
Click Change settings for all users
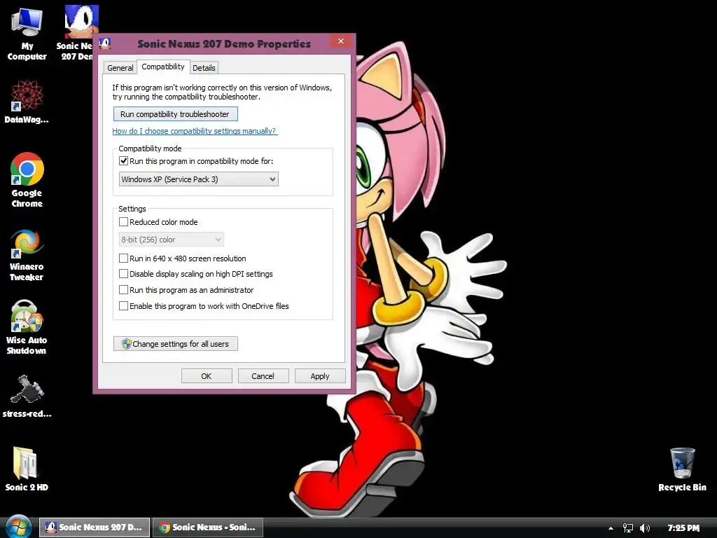(x=176, y=344)
